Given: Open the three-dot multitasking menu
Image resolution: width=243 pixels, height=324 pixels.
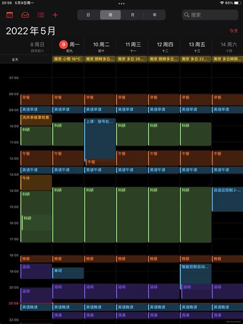Looking at the screenshot, I should tap(121, 3).
